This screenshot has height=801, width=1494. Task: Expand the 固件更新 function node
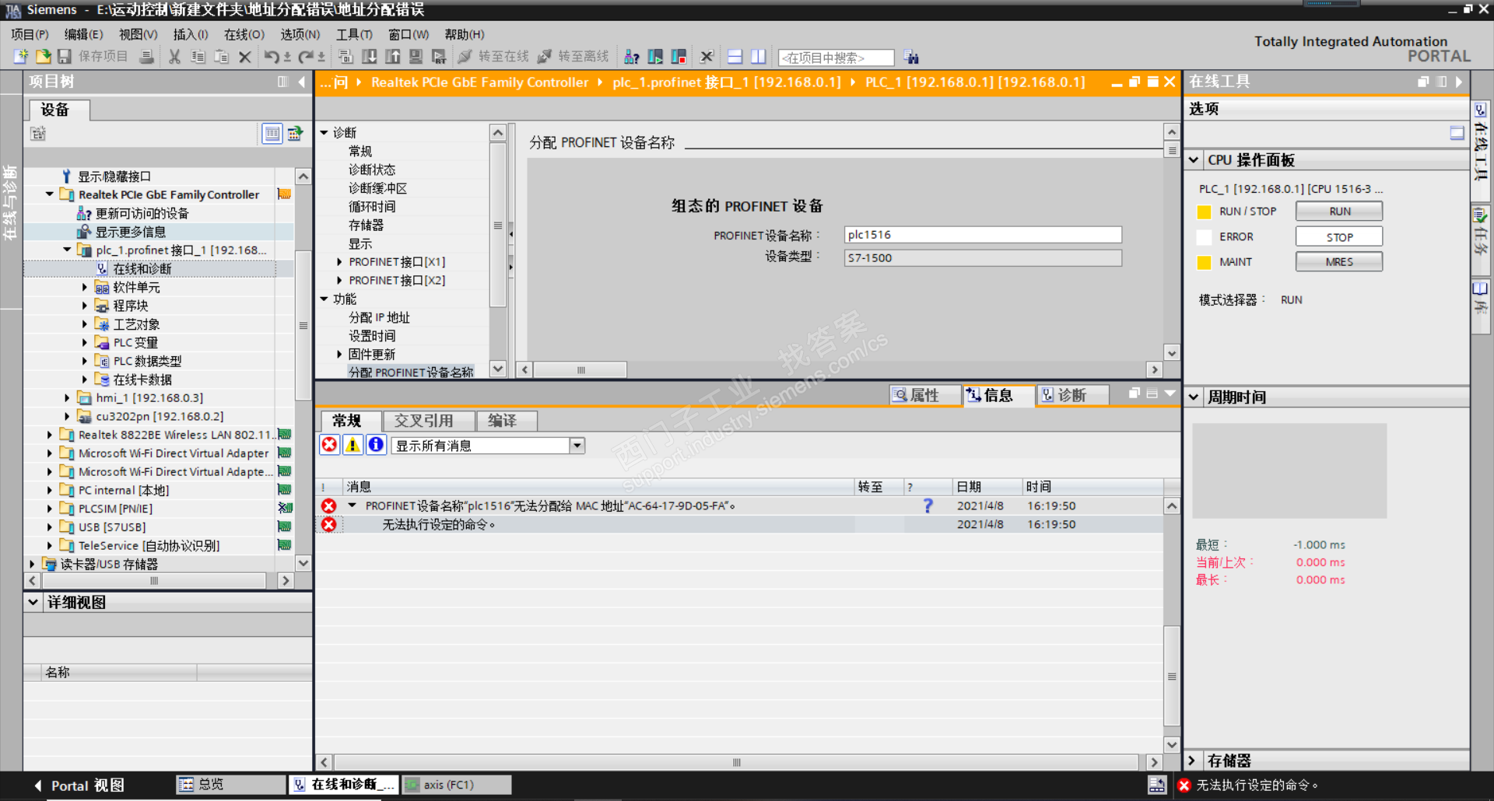(339, 355)
